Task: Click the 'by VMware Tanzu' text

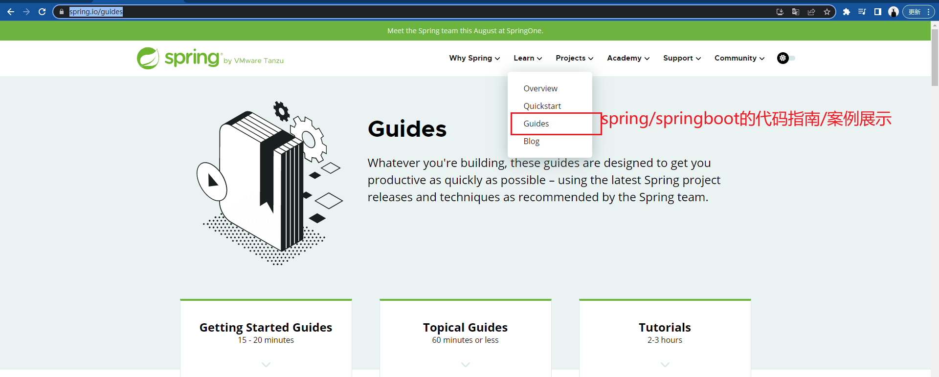Action: point(253,61)
